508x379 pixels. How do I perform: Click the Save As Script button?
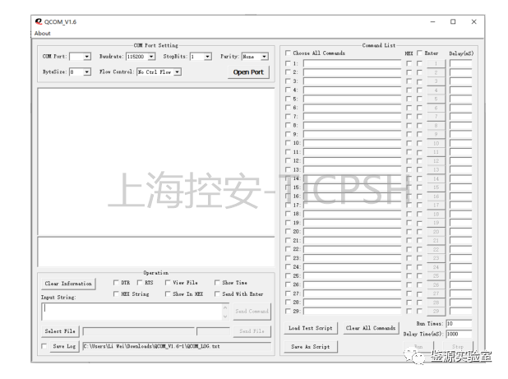pyautogui.click(x=312, y=347)
